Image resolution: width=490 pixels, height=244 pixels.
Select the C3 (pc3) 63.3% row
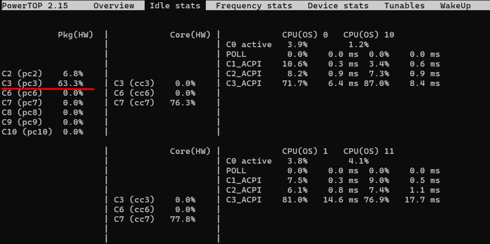43,83
